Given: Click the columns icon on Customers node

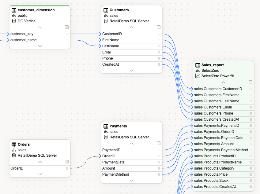Looking at the screenshot, I should 159,27.
